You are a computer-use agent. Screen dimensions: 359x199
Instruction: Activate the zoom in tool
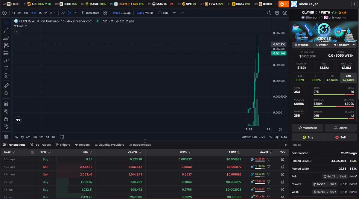[6, 93]
